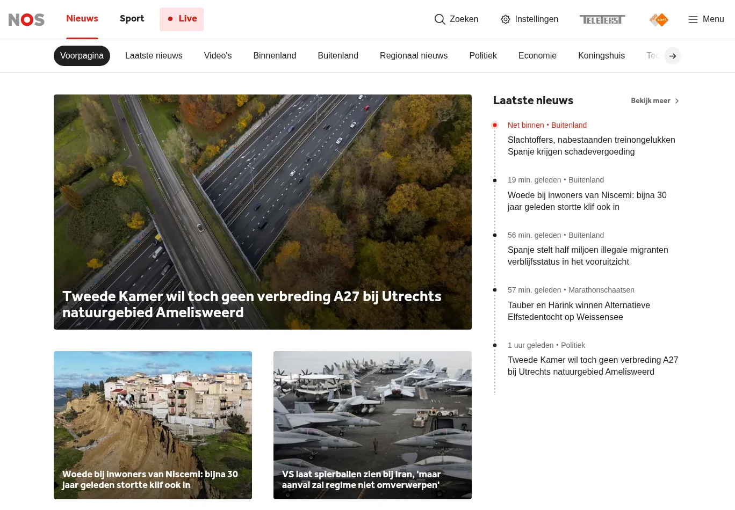Open search via the magnifier icon
735x510 pixels.
439,19
